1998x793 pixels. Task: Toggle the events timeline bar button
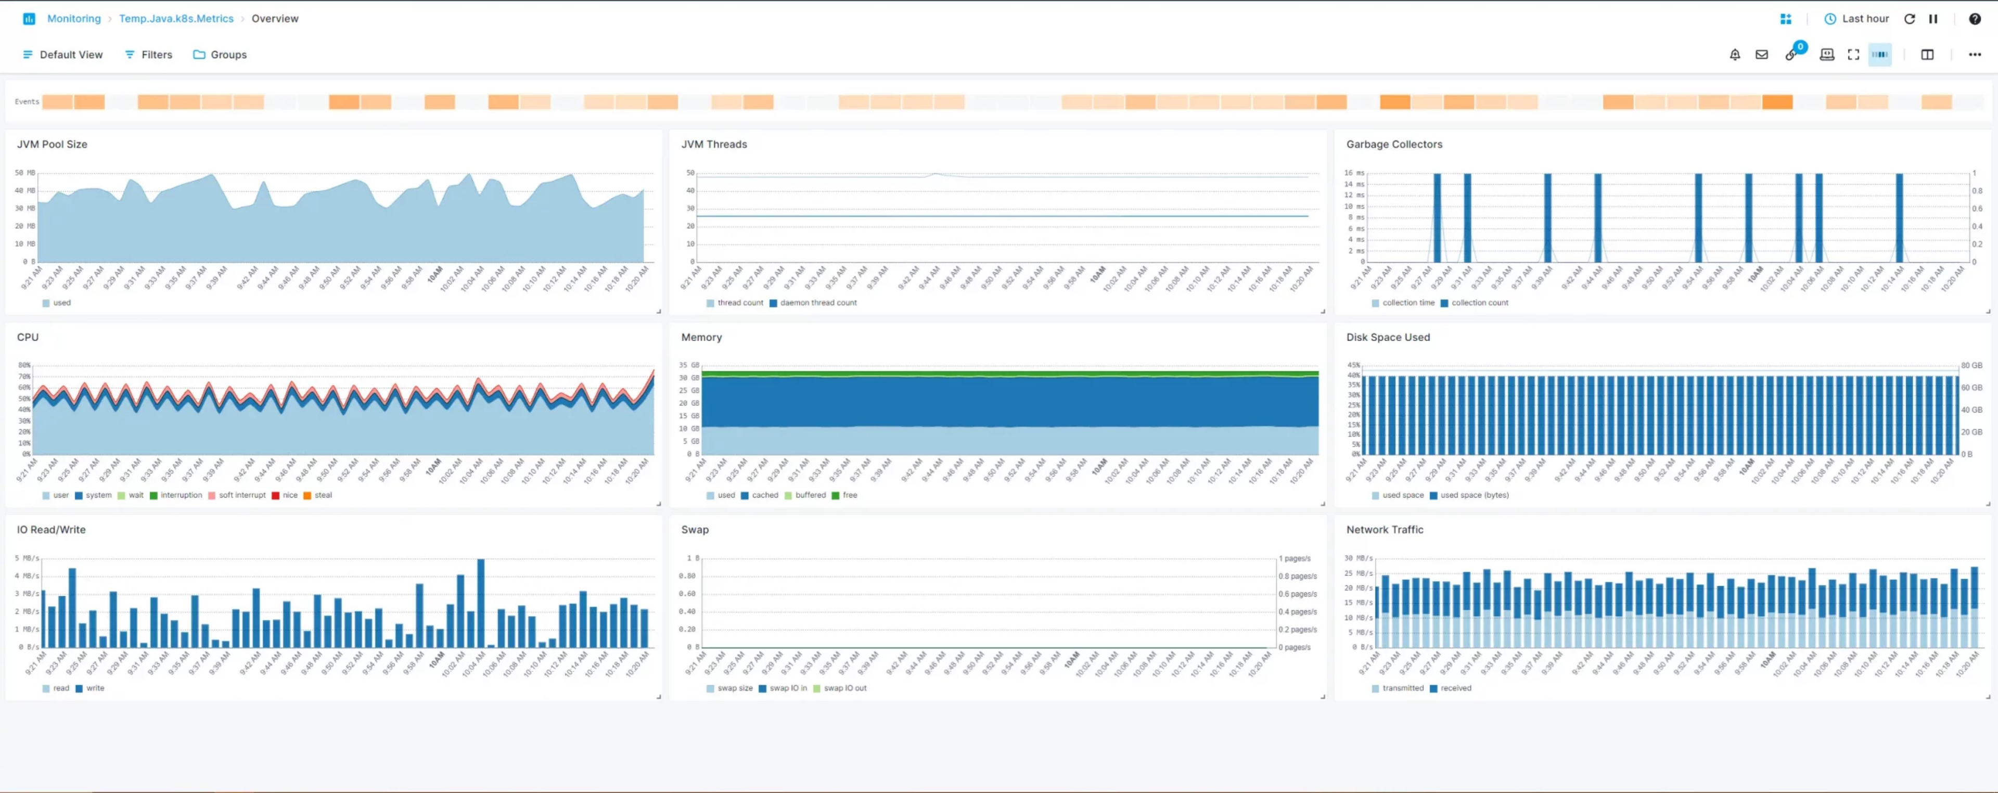(x=1880, y=54)
